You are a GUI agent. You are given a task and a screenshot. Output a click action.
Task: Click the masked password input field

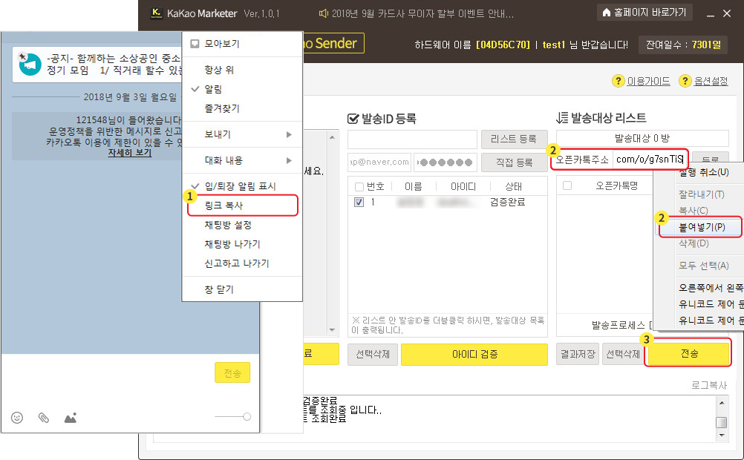[445, 162]
